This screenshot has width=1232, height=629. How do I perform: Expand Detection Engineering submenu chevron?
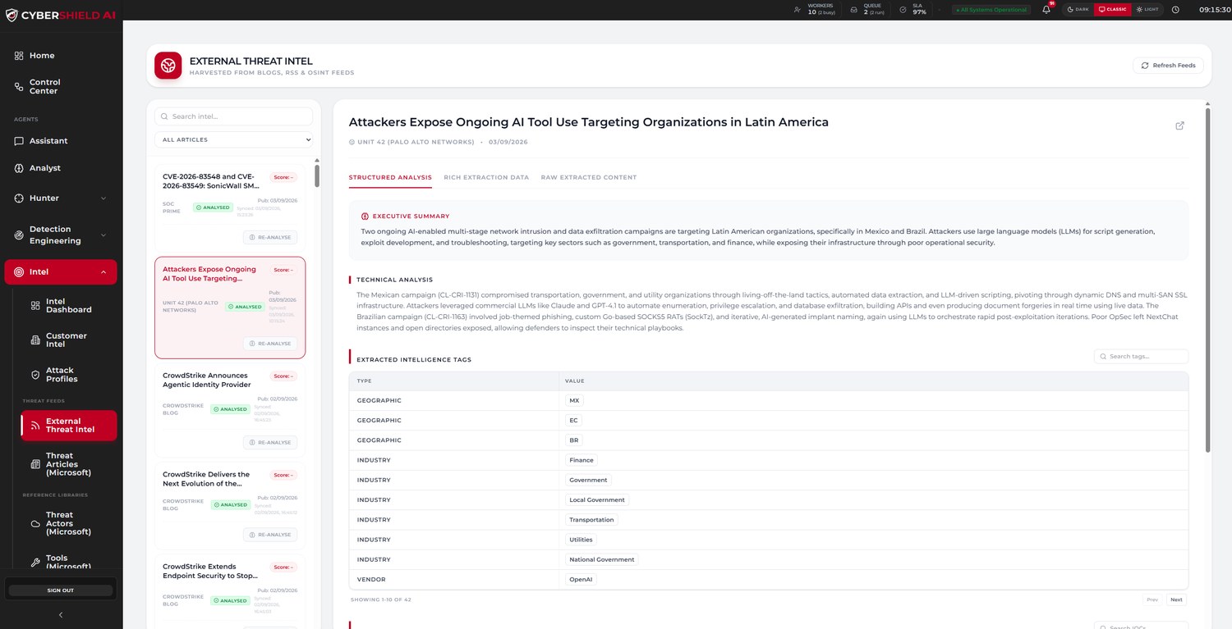pos(103,235)
